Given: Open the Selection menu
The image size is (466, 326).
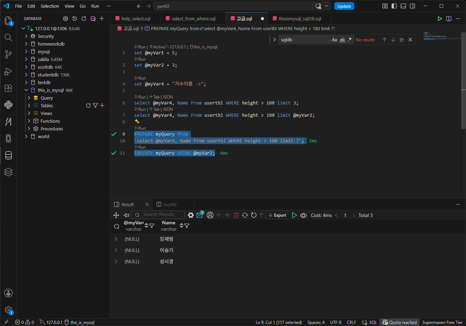Looking at the screenshot, I should coord(50,6).
